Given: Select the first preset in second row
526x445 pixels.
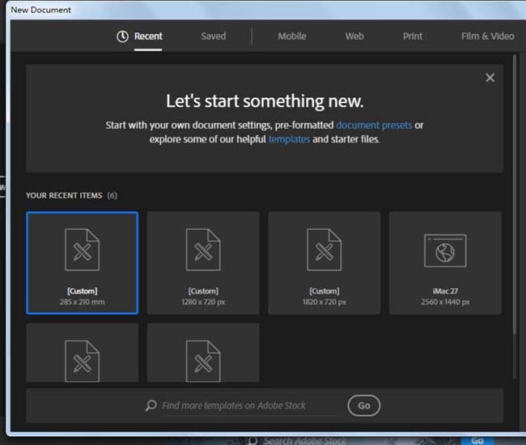Looking at the screenshot, I should click(82, 353).
